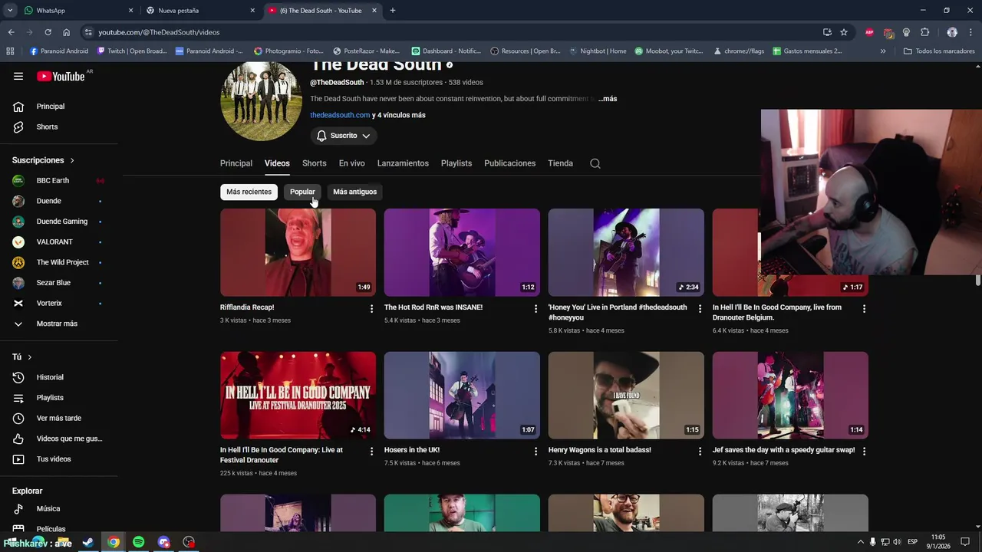
Task: Switch to the Principal channel tab
Action: coord(236,163)
